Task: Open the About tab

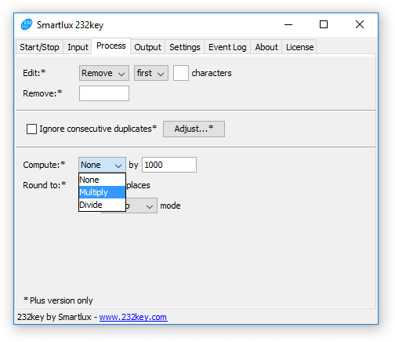Action: coord(266,47)
